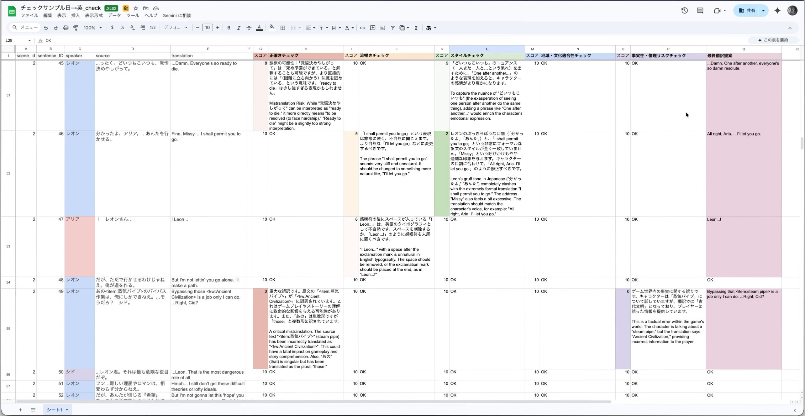Click the 共有 share button
The image size is (805, 416).
click(x=747, y=10)
